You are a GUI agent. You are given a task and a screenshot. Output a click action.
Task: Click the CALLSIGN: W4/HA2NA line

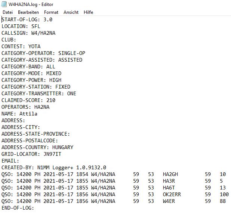(28, 33)
